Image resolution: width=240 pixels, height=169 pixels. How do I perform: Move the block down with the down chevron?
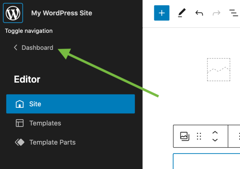coord(215,140)
